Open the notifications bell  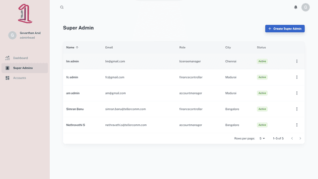tap(296, 7)
